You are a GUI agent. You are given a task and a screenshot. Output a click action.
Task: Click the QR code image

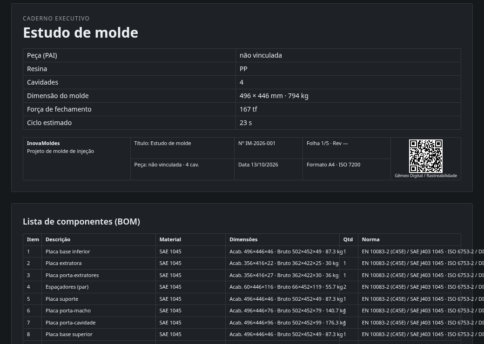tap(426, 156)
